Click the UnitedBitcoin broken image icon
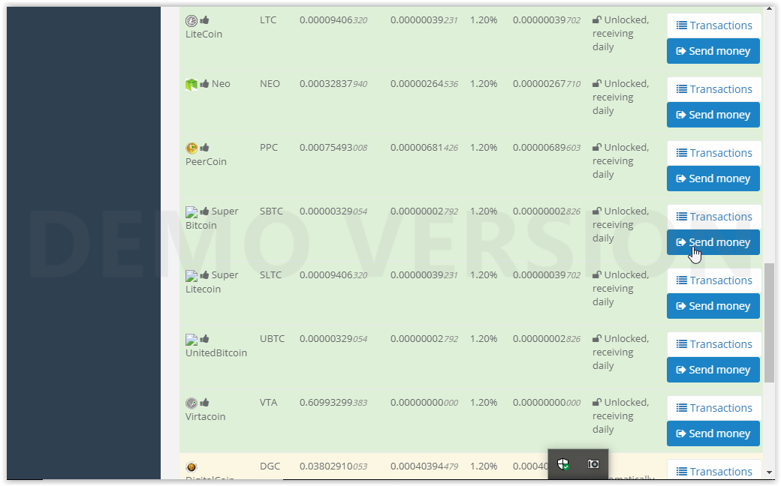This screenshot has height=486, width=781. pos(191,339)
